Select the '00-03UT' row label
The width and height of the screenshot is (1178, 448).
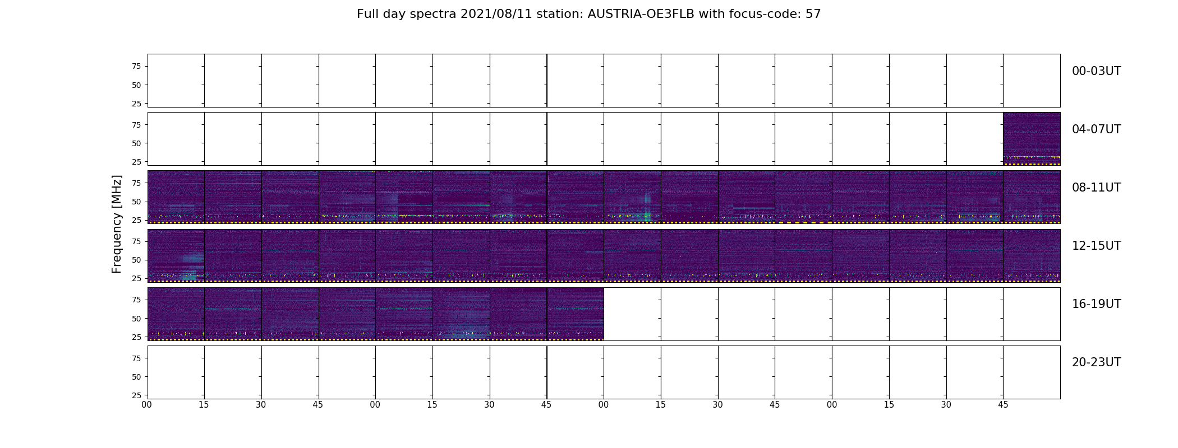1096,71
